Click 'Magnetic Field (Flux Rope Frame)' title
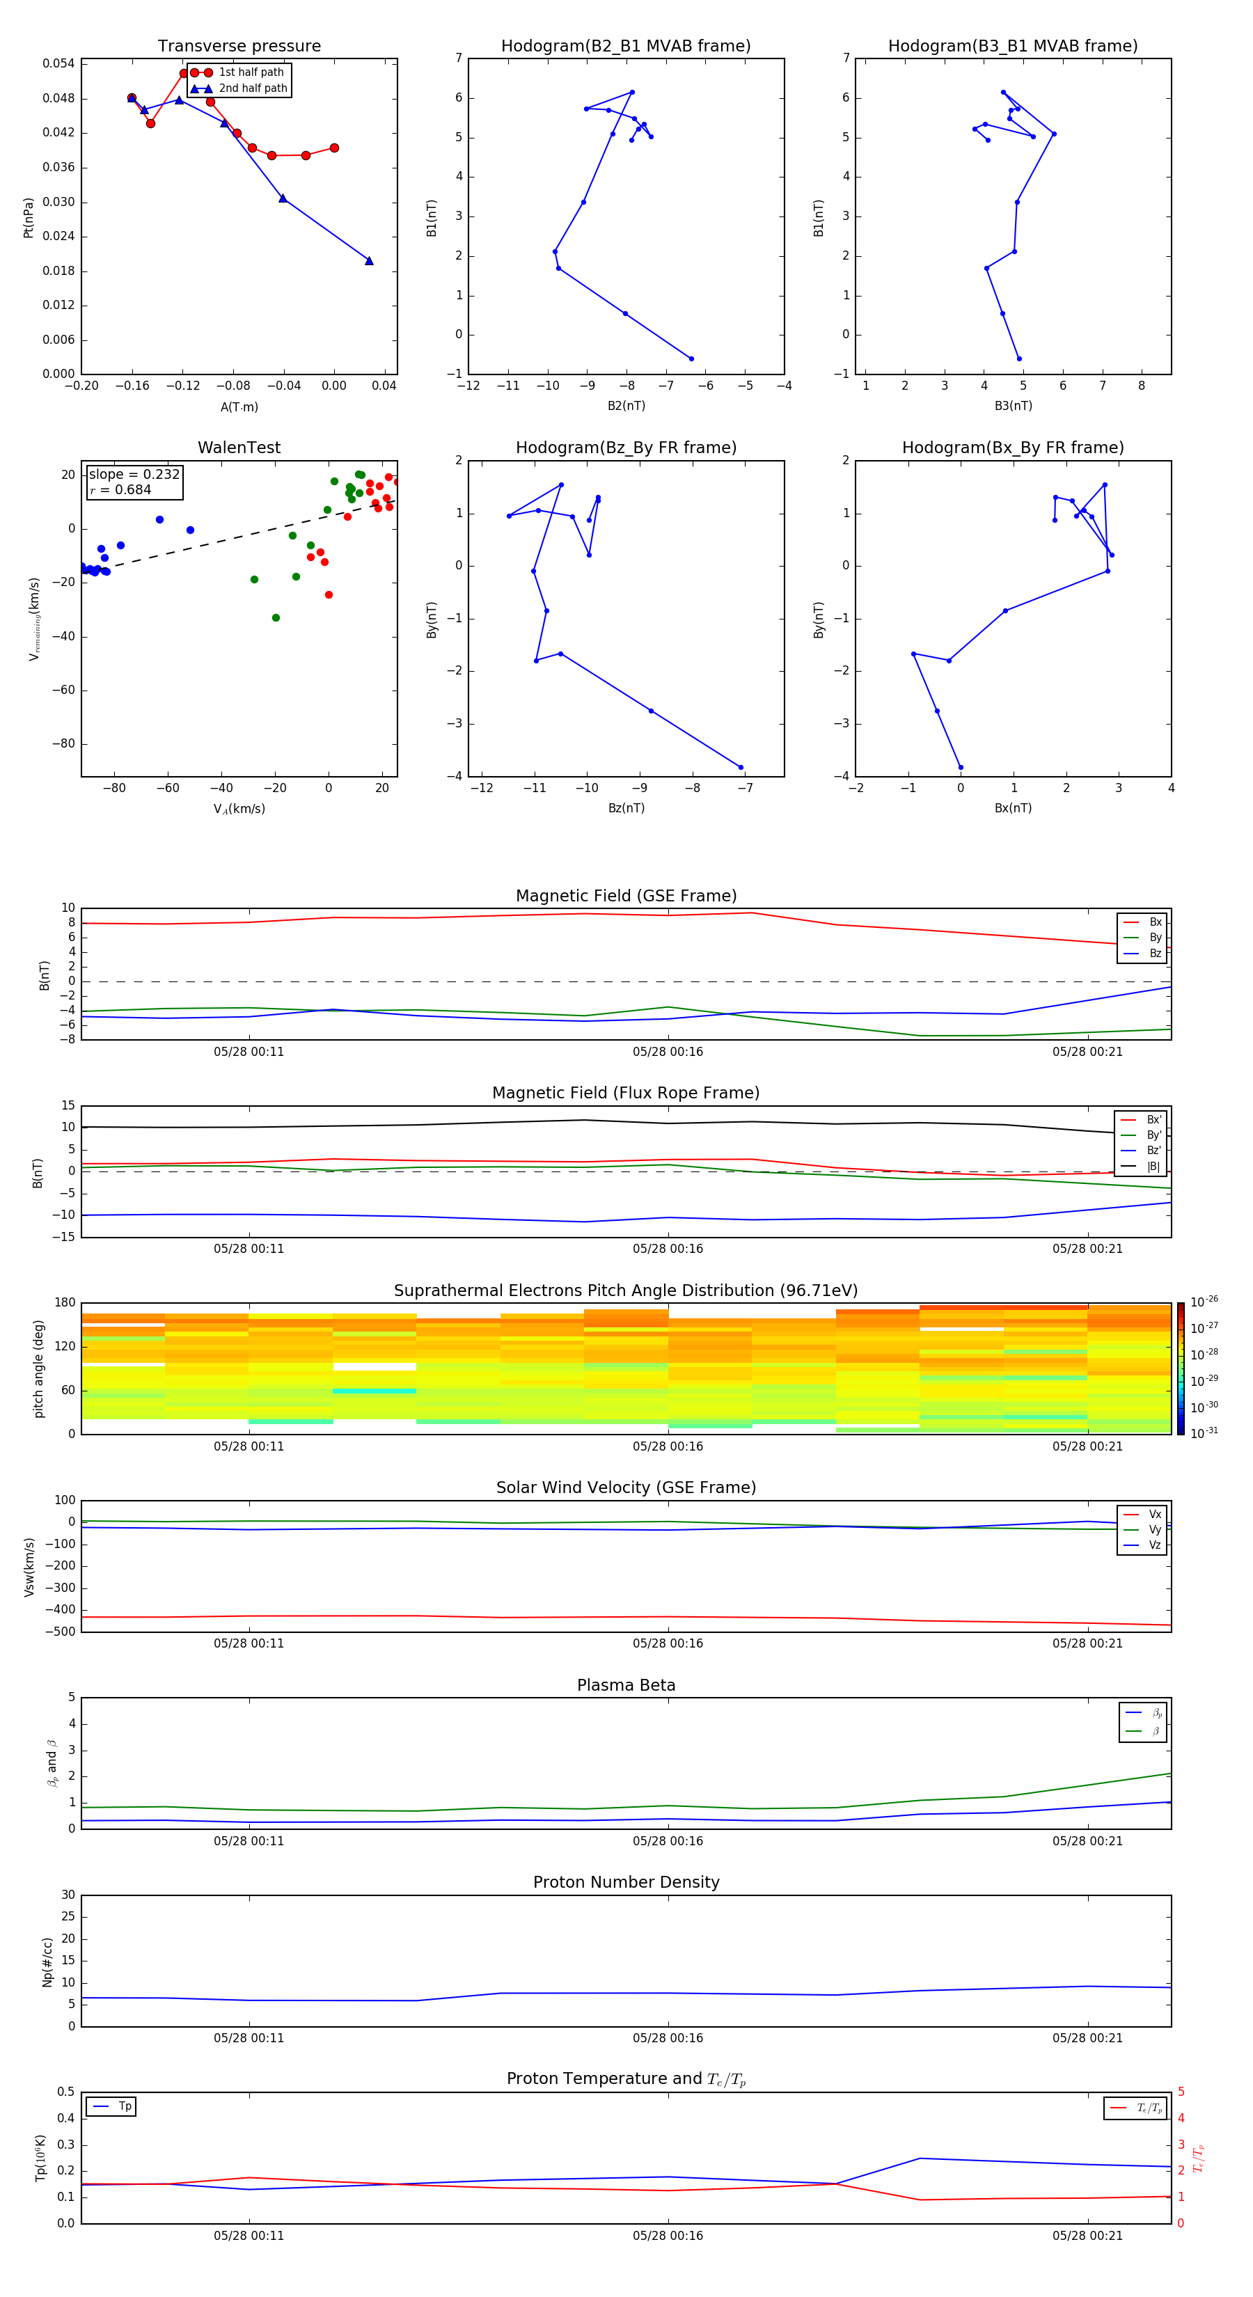The width and height of the screenshot is (1253, 2297). pos(626,1094)
